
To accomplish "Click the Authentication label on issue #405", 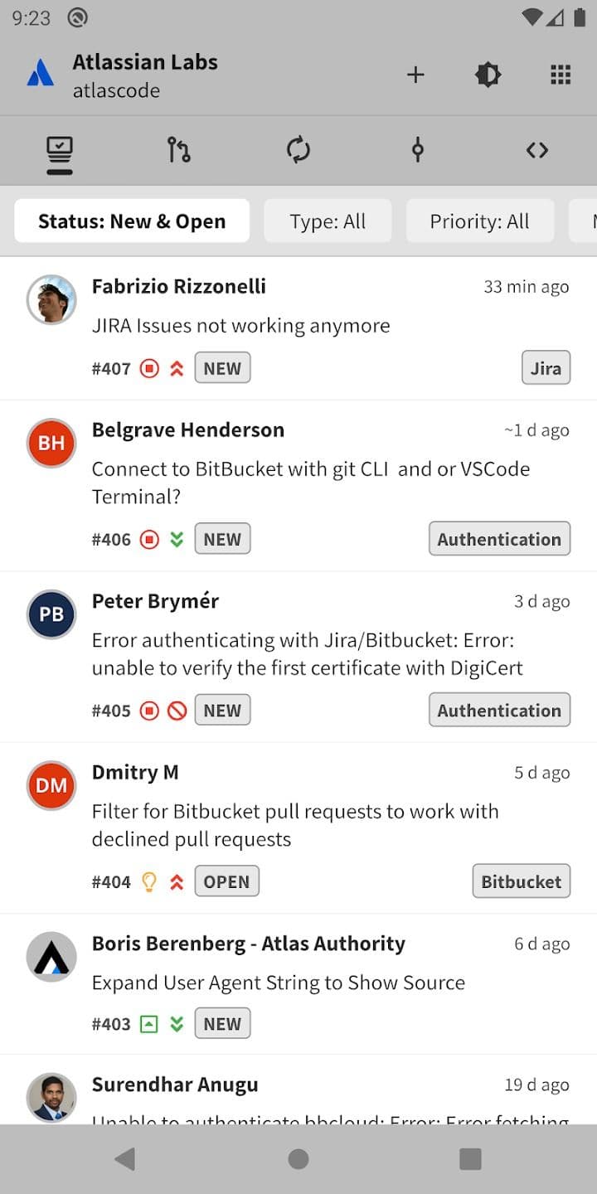I will click(499, 710).
